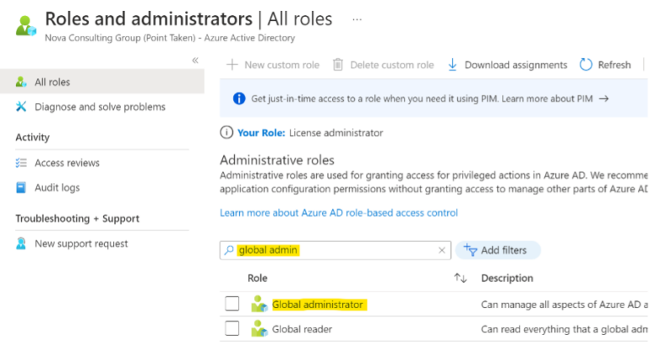Click Add filters button
The image size is (649, 345).
tap(498, 250)
